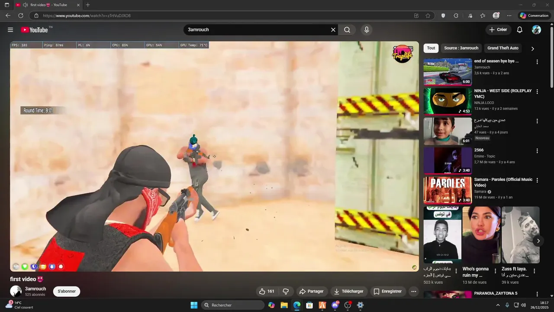Open options for NINJA - WEST SIDE video

point(537,91)
